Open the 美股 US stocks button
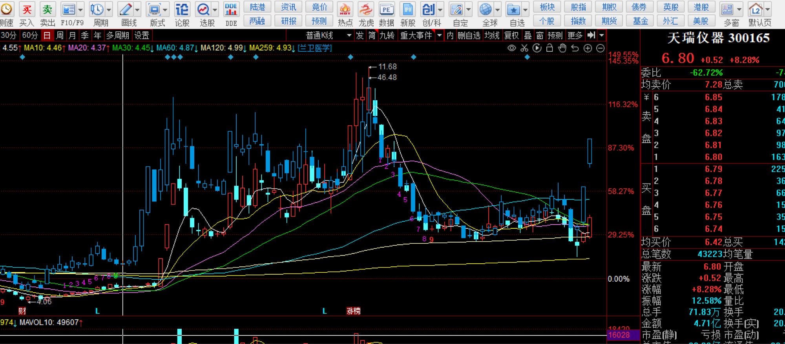 (701, 21)
